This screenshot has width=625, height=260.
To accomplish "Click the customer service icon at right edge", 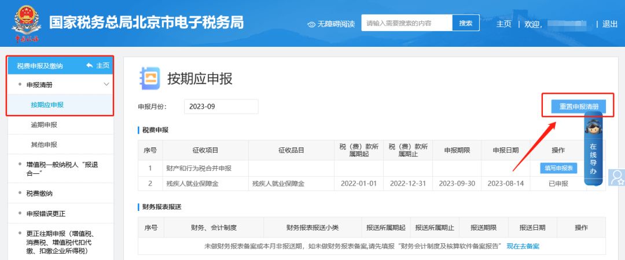I will tap(617, 177).
